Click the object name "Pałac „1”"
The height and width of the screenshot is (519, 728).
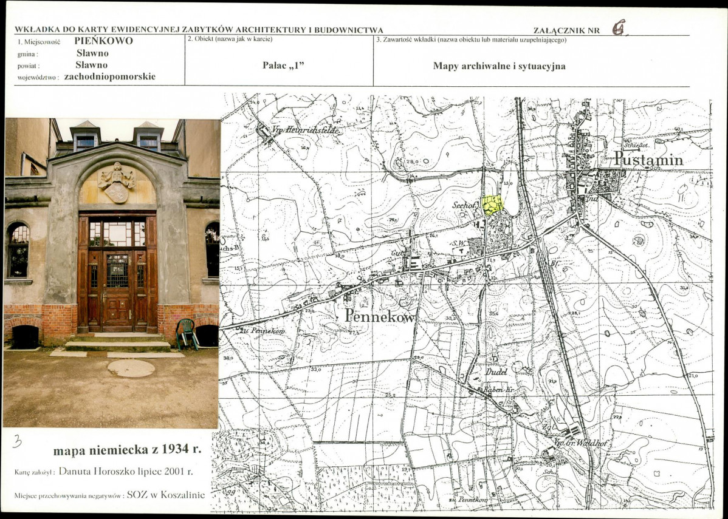point(283,65)
